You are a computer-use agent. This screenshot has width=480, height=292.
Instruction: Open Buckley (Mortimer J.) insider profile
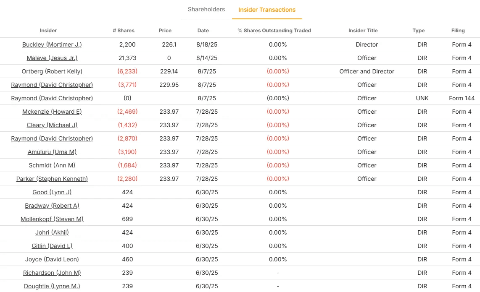coord(52,44)
